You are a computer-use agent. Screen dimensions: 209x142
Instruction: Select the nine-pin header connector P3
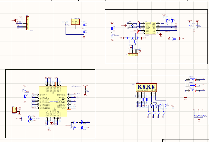point(28,23)
